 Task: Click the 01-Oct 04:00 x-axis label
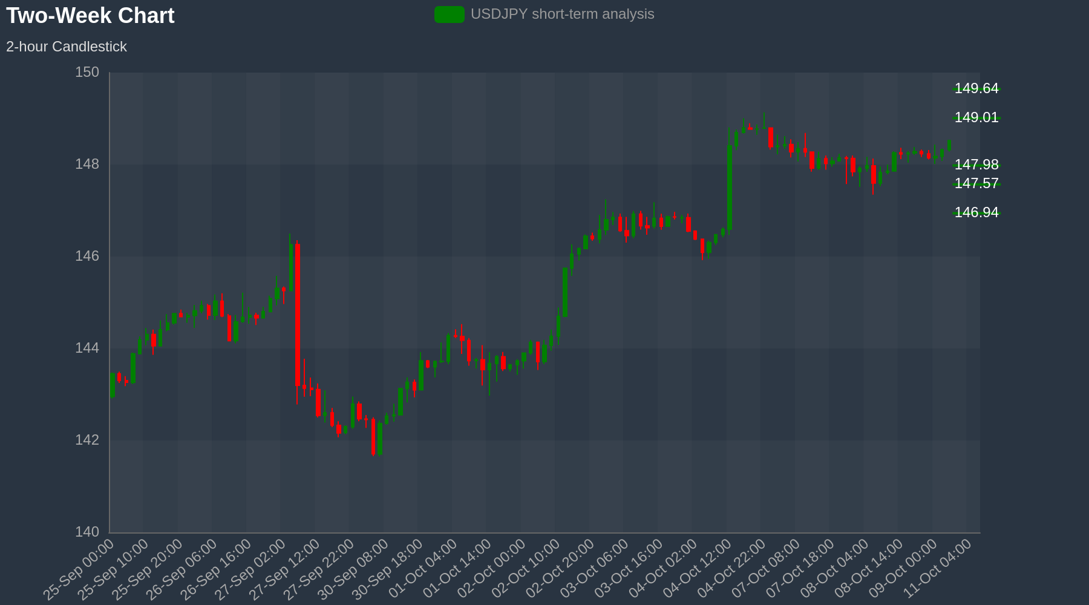(422, 569)
